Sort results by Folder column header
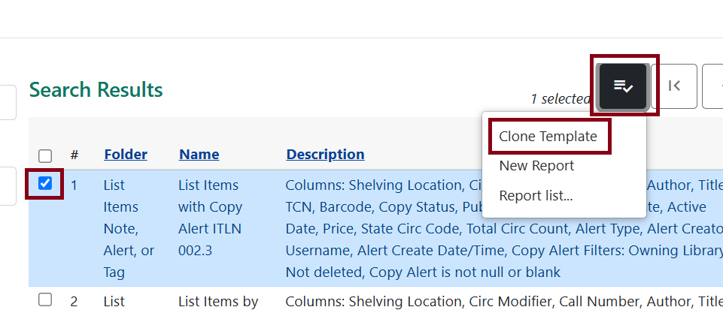The width and height of the screenshot is (723, 313). coord(126,155)
